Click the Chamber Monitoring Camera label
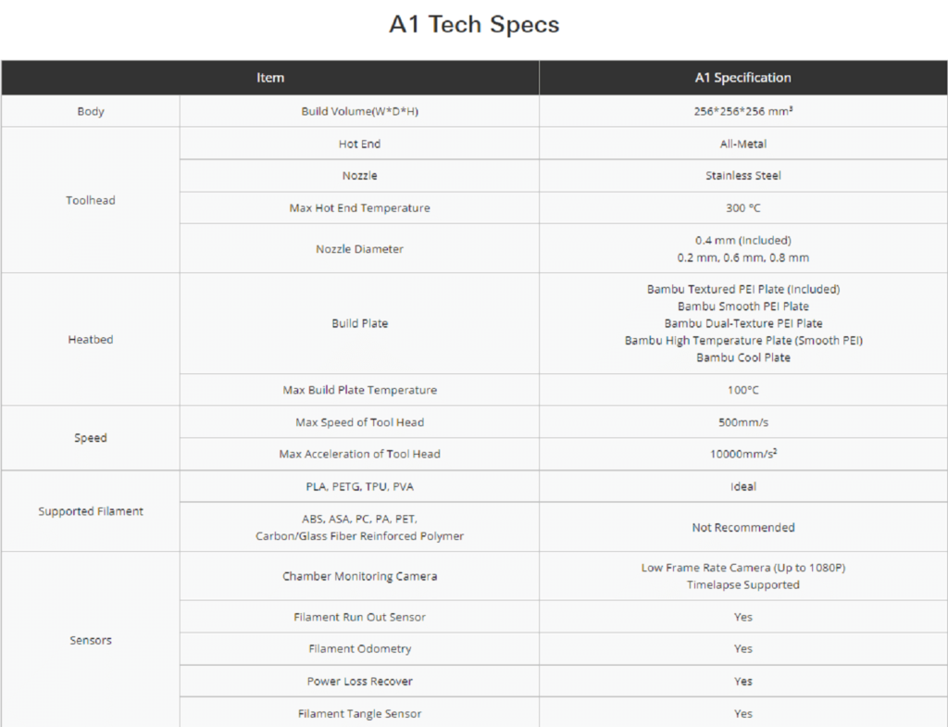 coord(360,576)
